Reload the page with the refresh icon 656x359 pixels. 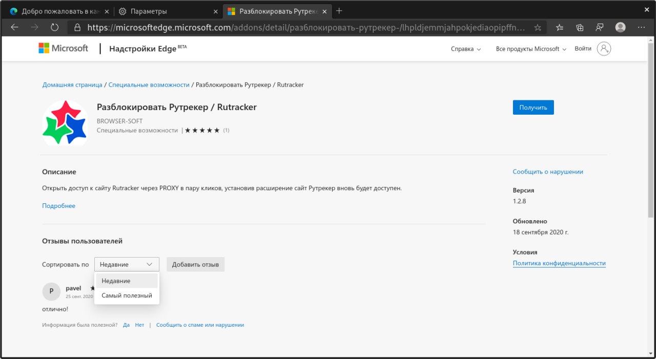(54, 28)
